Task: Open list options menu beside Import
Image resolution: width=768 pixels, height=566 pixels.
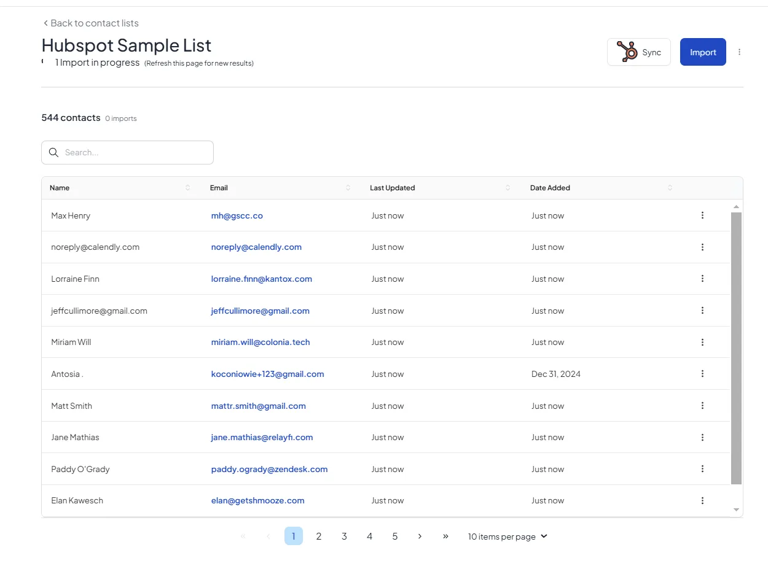Action: click(x=739, y=52)
